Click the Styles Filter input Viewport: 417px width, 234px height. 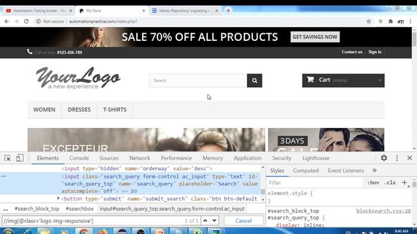[315, 183]
